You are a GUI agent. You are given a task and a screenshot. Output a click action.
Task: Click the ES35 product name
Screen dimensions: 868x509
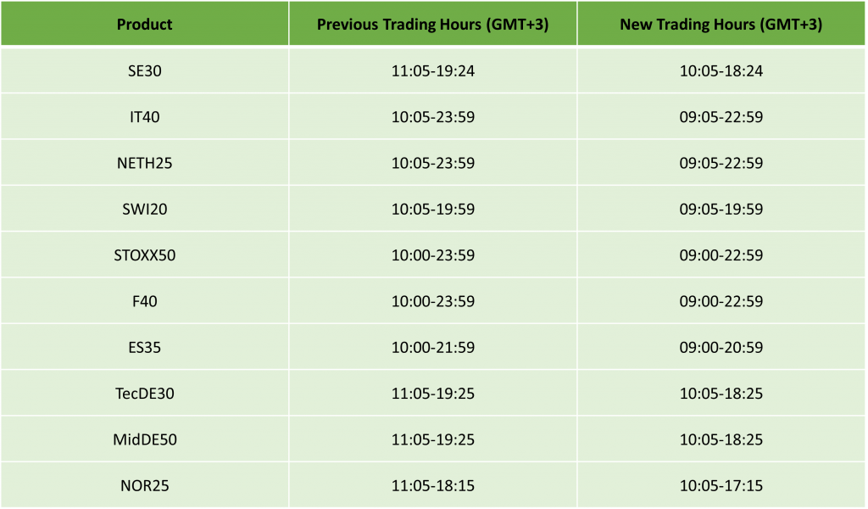144,347
